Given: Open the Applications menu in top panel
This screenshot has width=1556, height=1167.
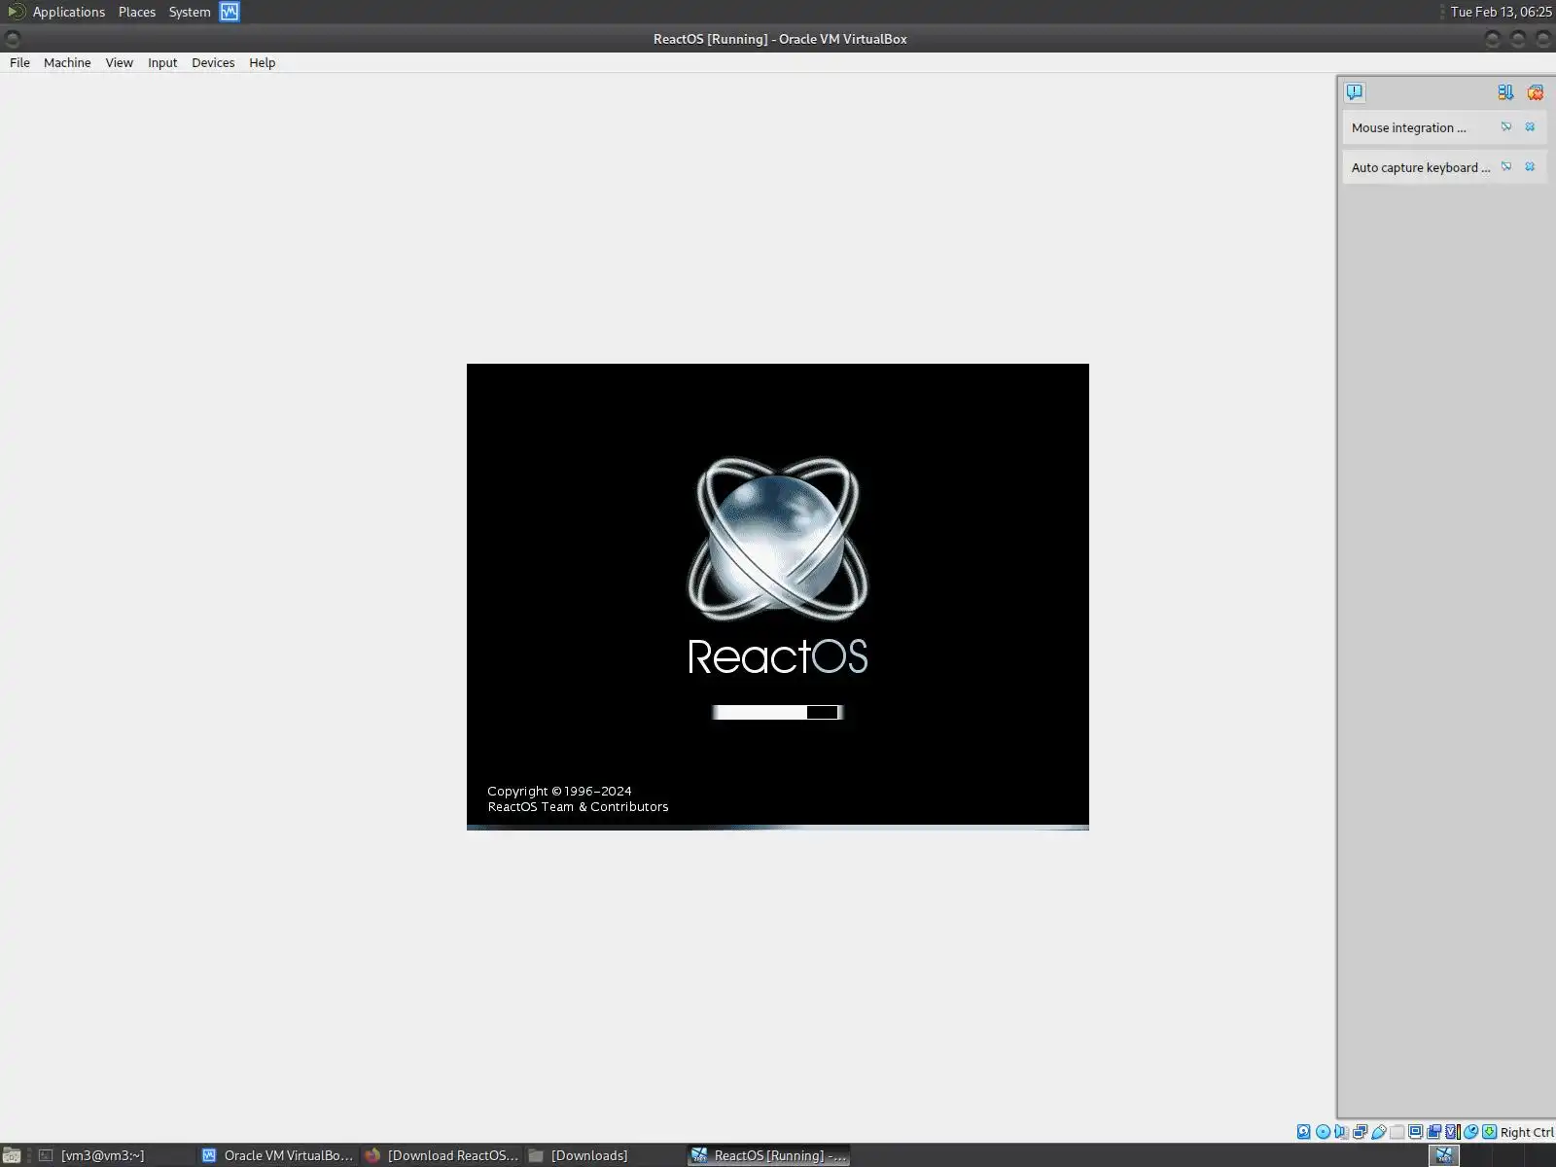Looking at the screenshot, I should point(68,12).
